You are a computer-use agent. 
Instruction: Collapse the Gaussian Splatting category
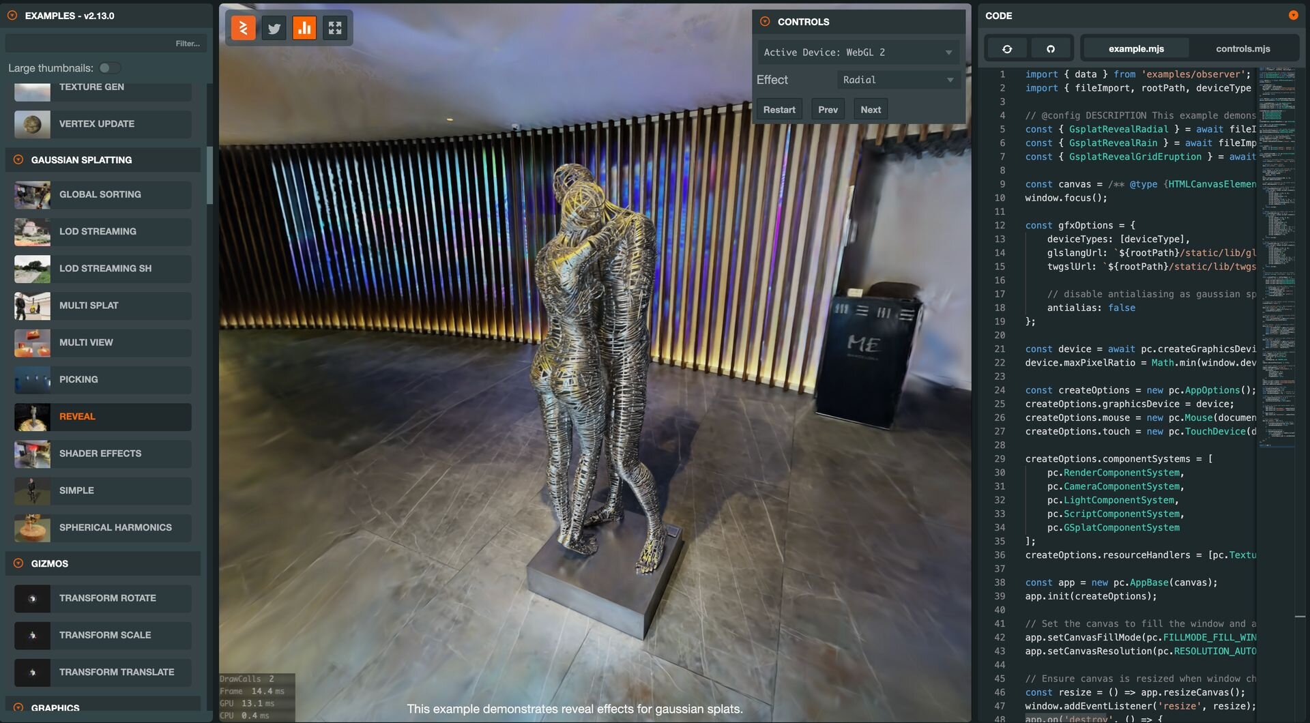click(18, 160)
